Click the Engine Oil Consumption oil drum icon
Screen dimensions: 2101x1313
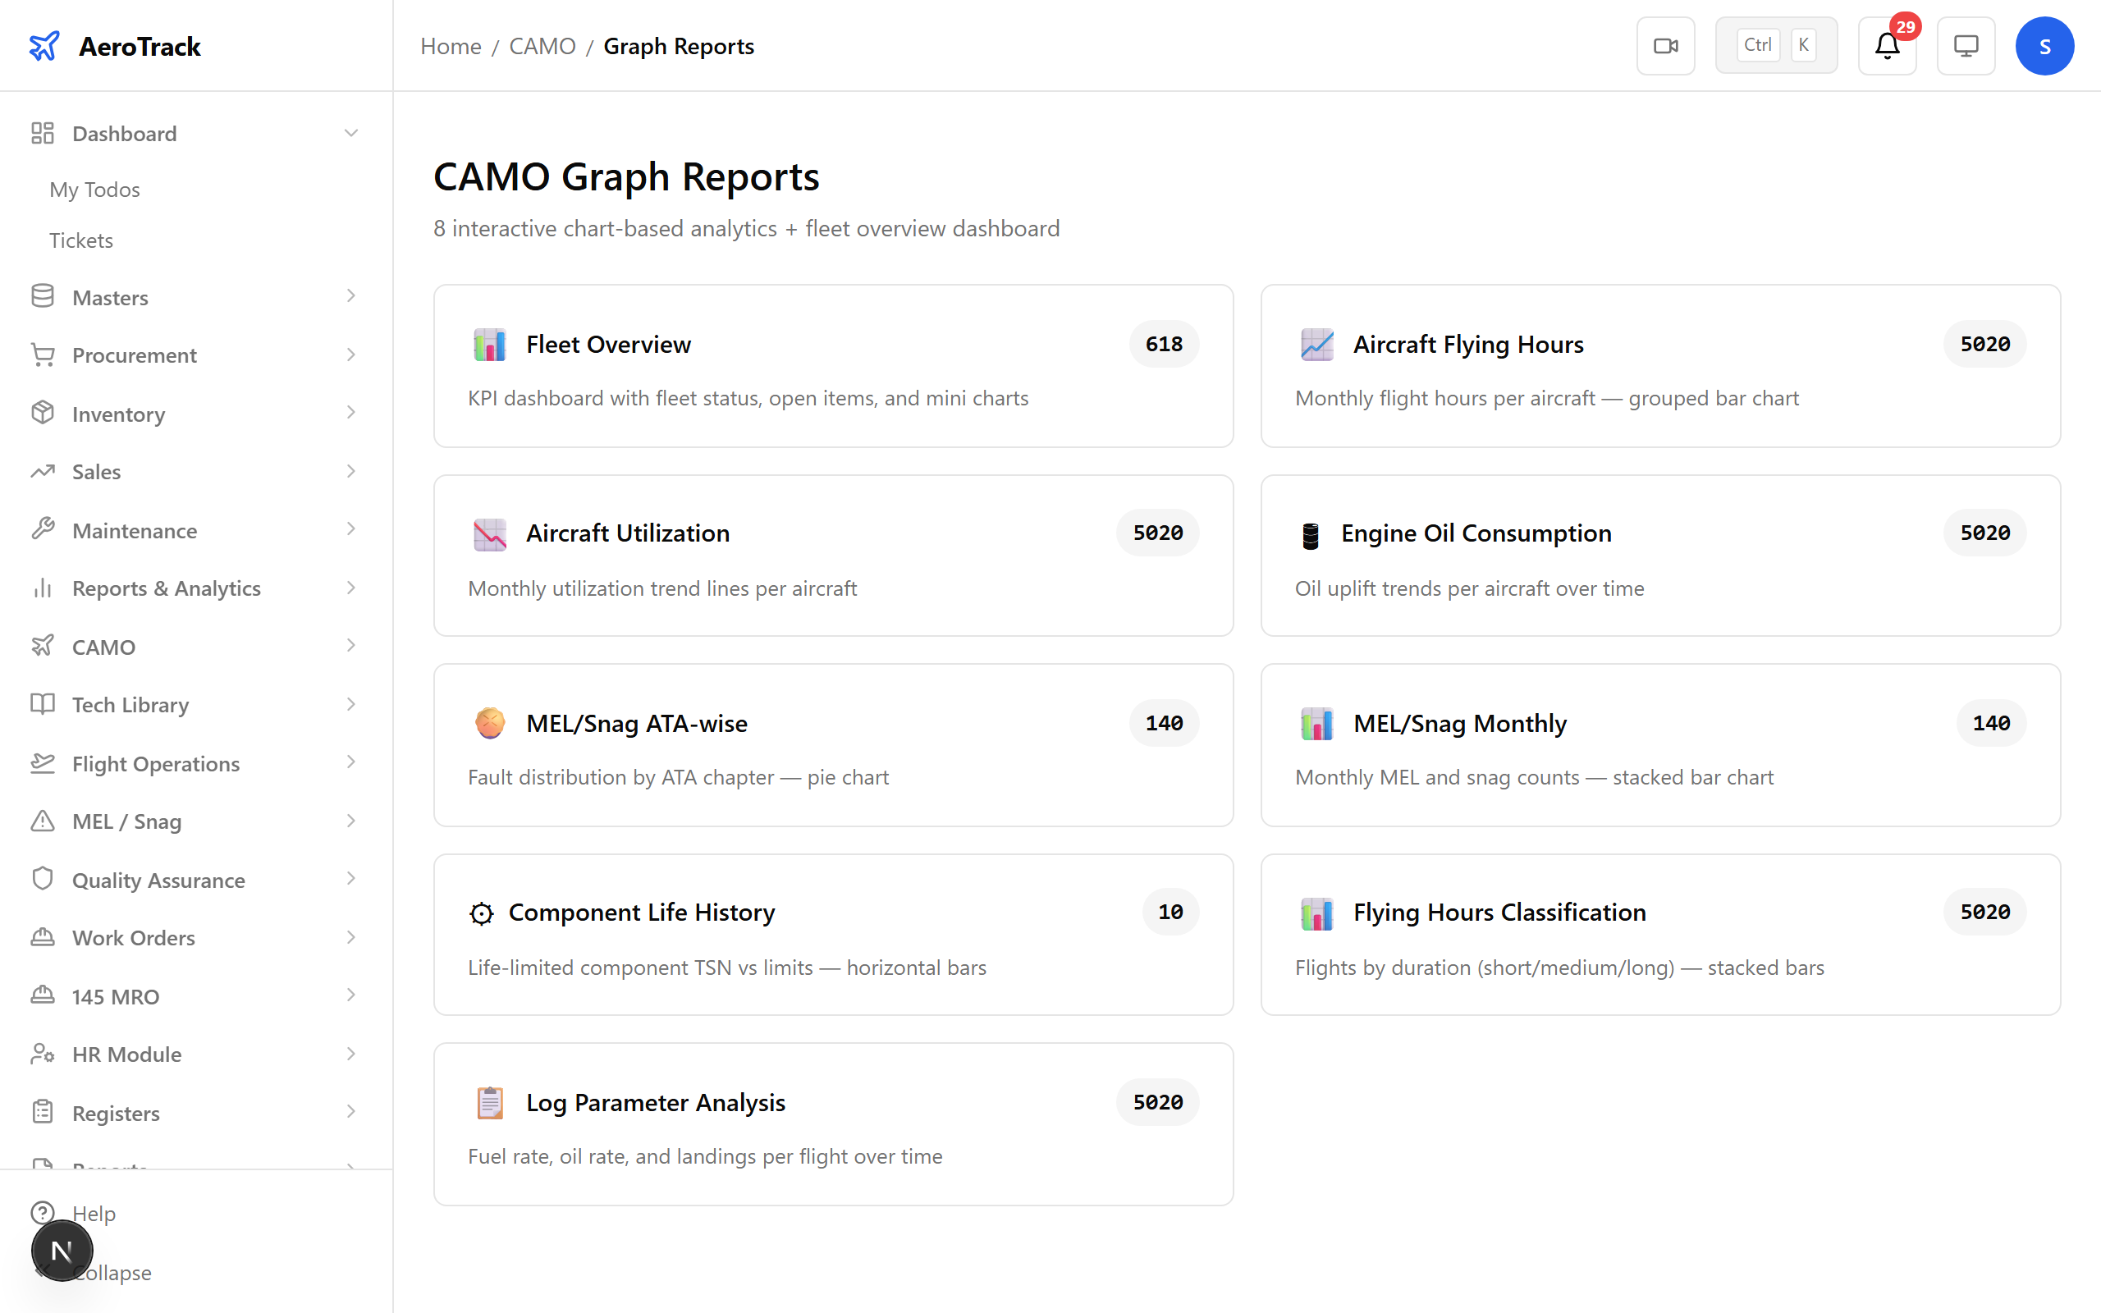click(x=1309, y=533)
